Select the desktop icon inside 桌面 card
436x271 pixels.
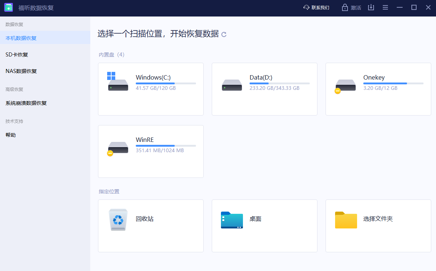[x=232, y=220]
